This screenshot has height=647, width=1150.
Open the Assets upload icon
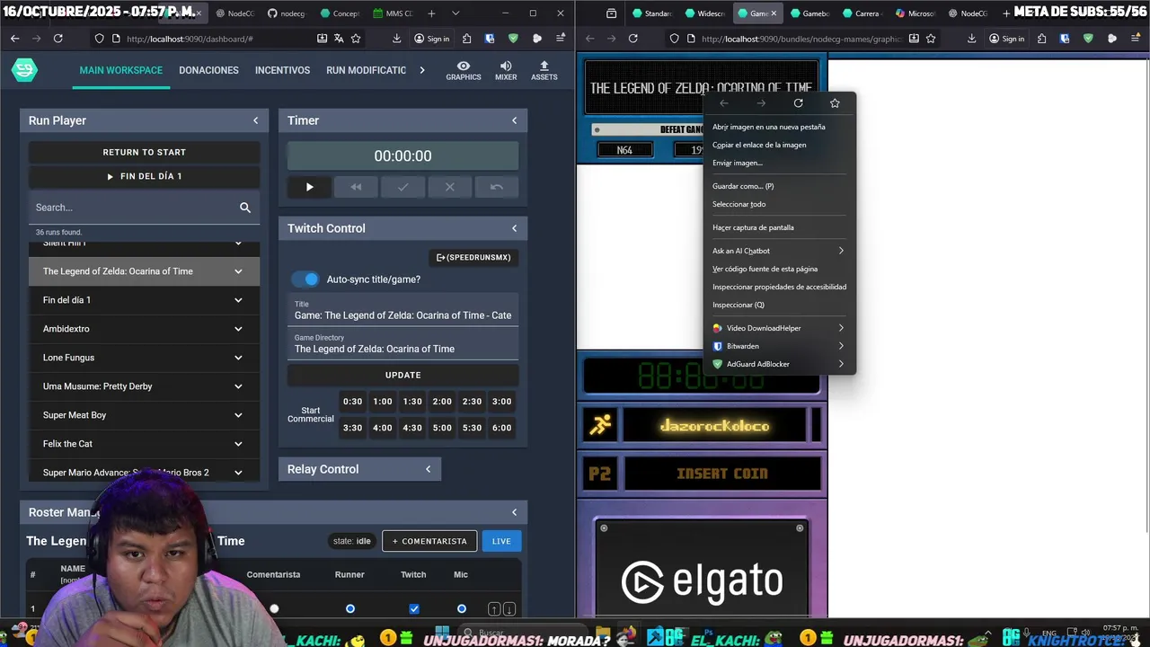[x=544, y=70]
